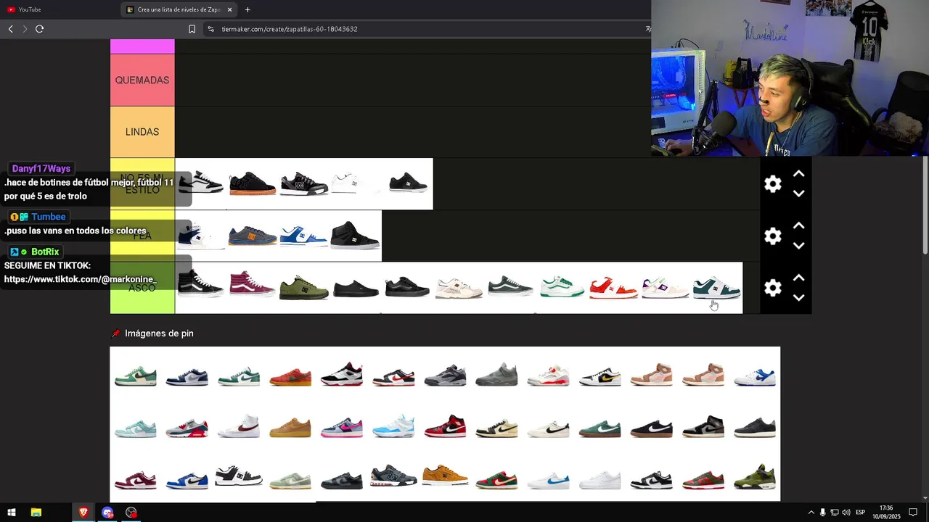Move ASCO row up with chevron
This screenshot has height=522, width=929.
point(798,278)
